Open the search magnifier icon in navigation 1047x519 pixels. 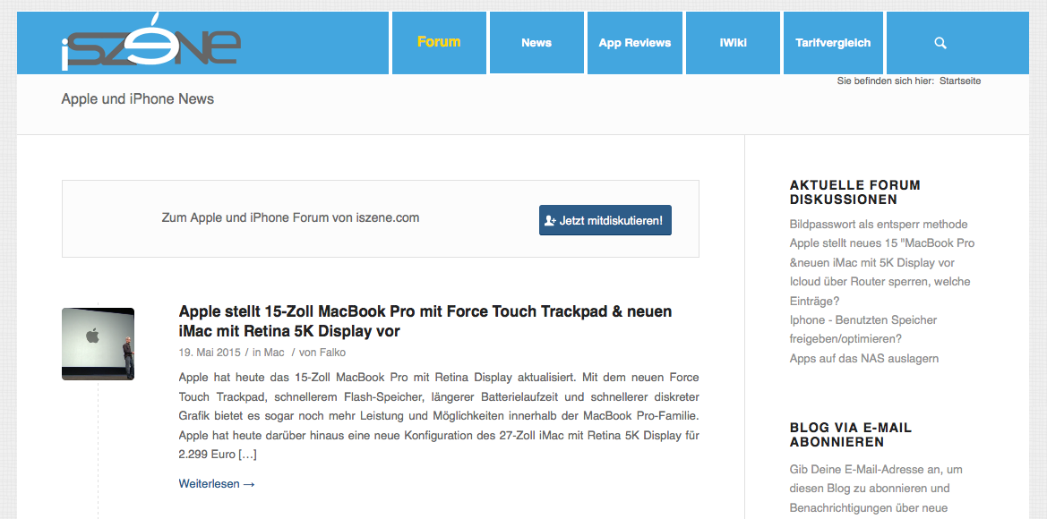[x=940, y=43]
